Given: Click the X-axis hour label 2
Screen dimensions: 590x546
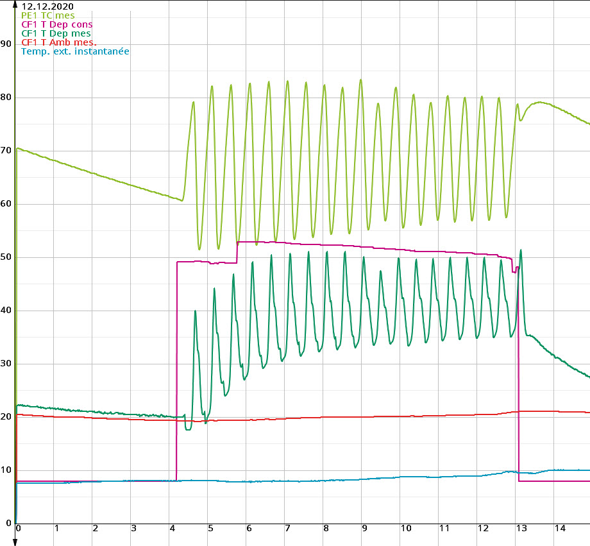Looking at the screenshot, I should pos(95,528).
